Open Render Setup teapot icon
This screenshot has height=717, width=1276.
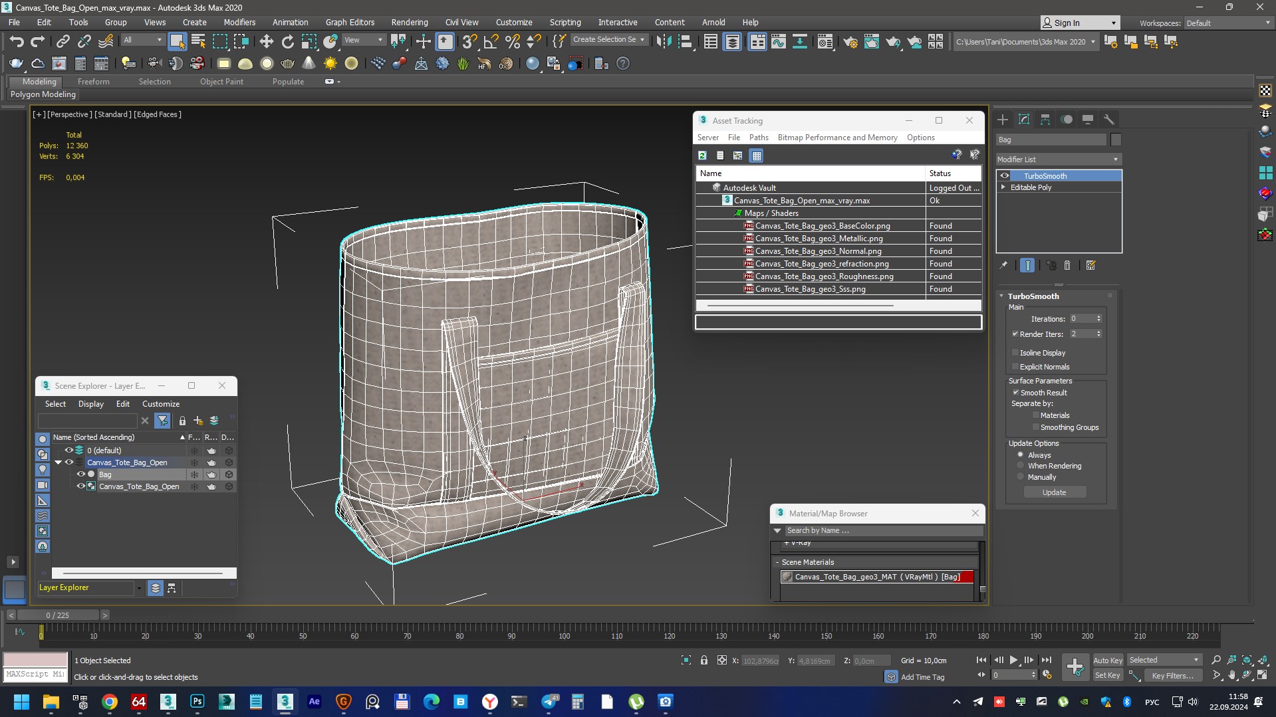pyautogui.click(x=850, y=42)
